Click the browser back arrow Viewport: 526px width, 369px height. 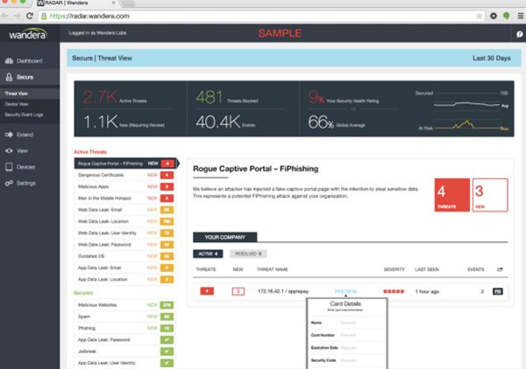coord(4,16)
